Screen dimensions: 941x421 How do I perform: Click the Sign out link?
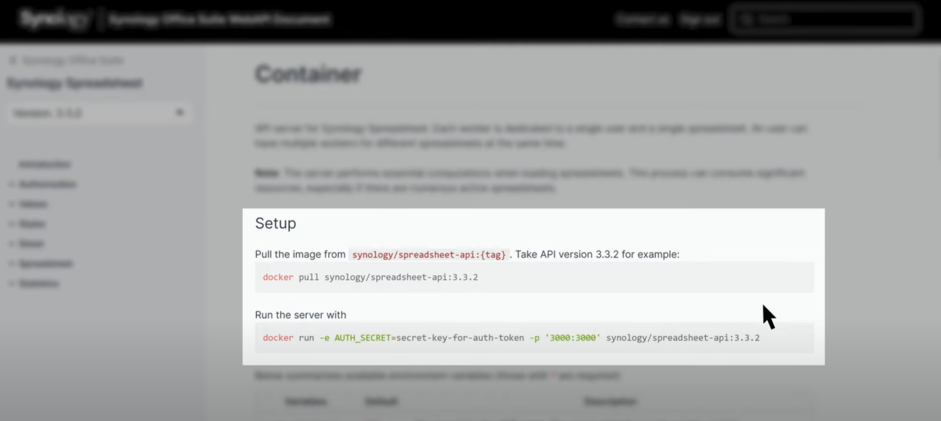click(700, 19)
